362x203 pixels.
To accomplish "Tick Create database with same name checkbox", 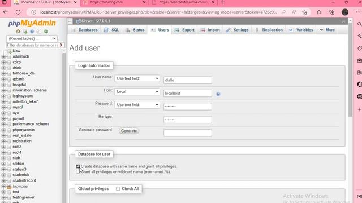I will click(78, 166).
